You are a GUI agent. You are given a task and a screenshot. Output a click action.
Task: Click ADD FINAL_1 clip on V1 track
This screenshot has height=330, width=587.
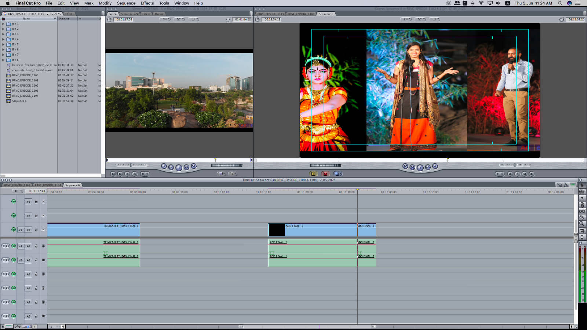tap(316, 231)
